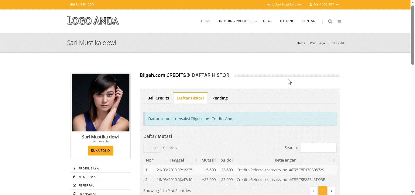
Task: Click the Logo Anda site logo
Action: 93,21
